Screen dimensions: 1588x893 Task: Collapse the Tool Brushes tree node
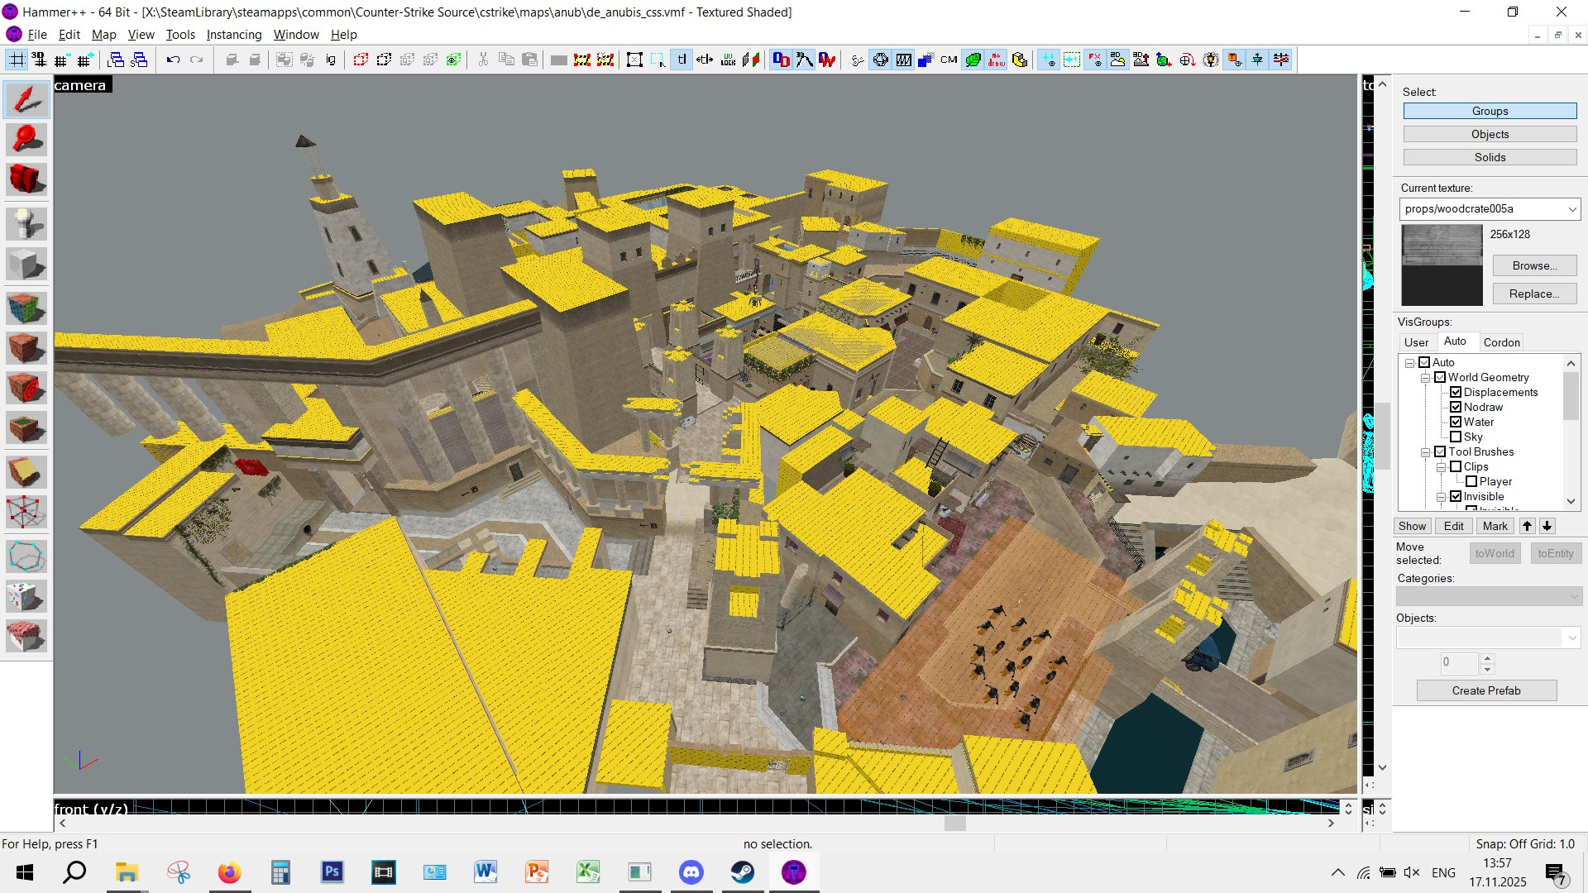(x=1425, y=452)
